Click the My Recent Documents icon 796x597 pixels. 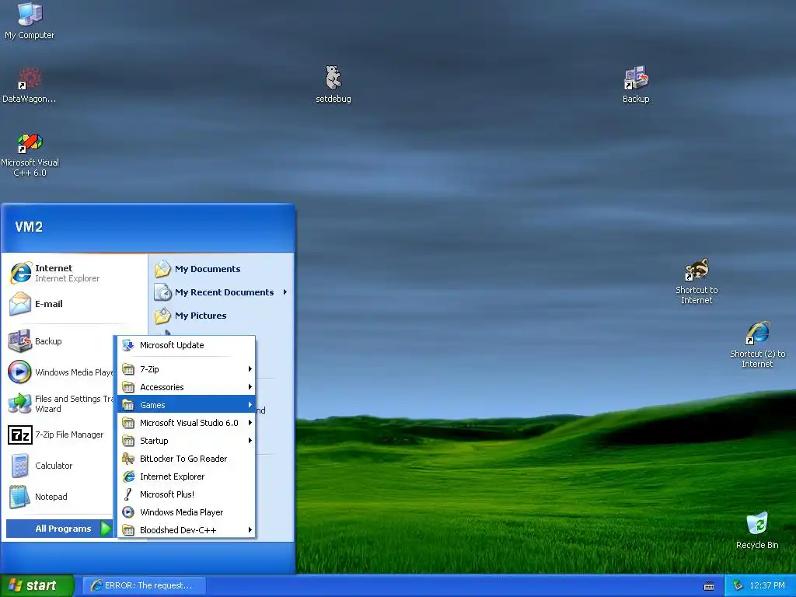[163, 292]
